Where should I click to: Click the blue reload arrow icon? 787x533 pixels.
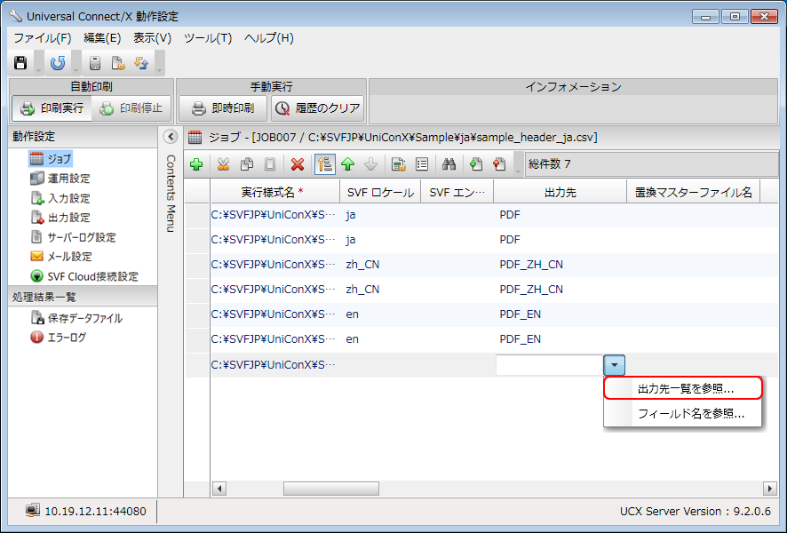58,63
